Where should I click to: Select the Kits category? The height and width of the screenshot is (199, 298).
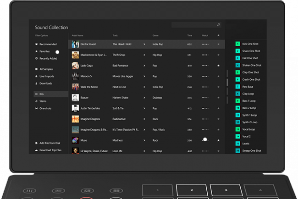coord(51,94)
